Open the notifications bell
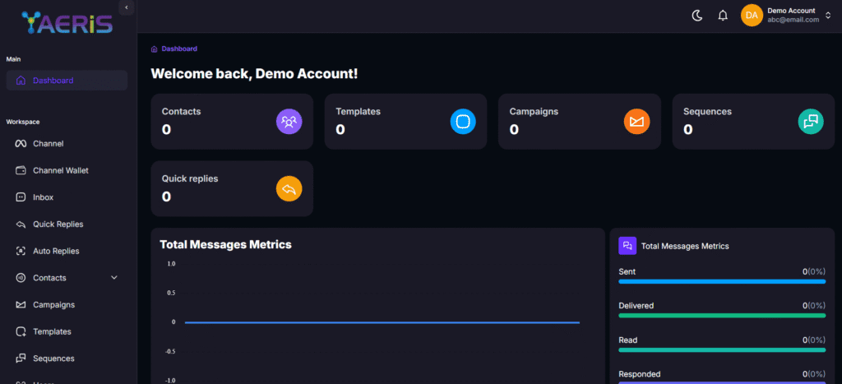Screen dimensions: 842x384 [723, 16]
